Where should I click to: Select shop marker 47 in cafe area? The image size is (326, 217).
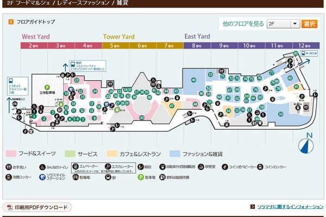pyautogui.click(x=172, y=106)
